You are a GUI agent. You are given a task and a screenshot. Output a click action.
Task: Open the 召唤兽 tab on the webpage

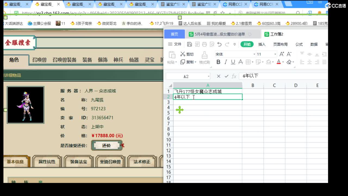[39, 60]
